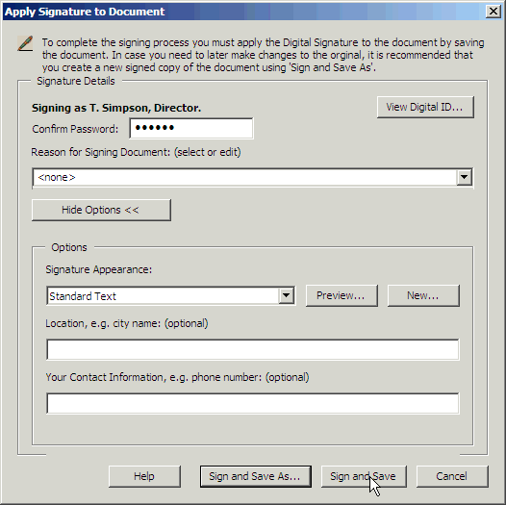
Task: Open View Digital ID details
Action: click(425, 107)
